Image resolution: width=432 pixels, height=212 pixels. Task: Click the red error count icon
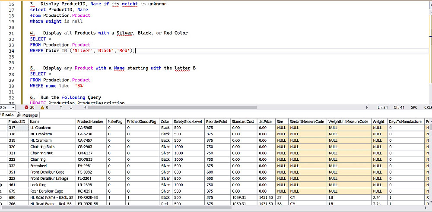(x=26, y=107)
